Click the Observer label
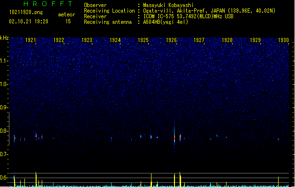295x187 pixels. pyautogui.click(x=95, y=5)
